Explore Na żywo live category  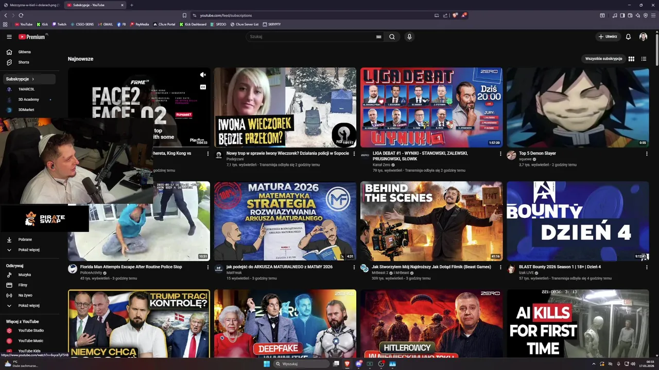click(x=29, y=295)
